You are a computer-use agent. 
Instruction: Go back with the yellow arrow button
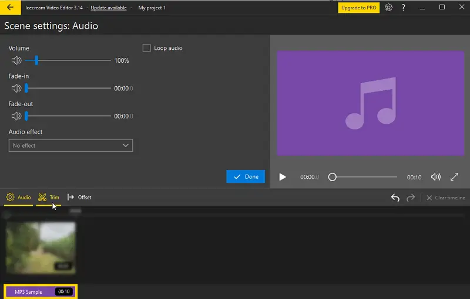click(x=10, y=8)
